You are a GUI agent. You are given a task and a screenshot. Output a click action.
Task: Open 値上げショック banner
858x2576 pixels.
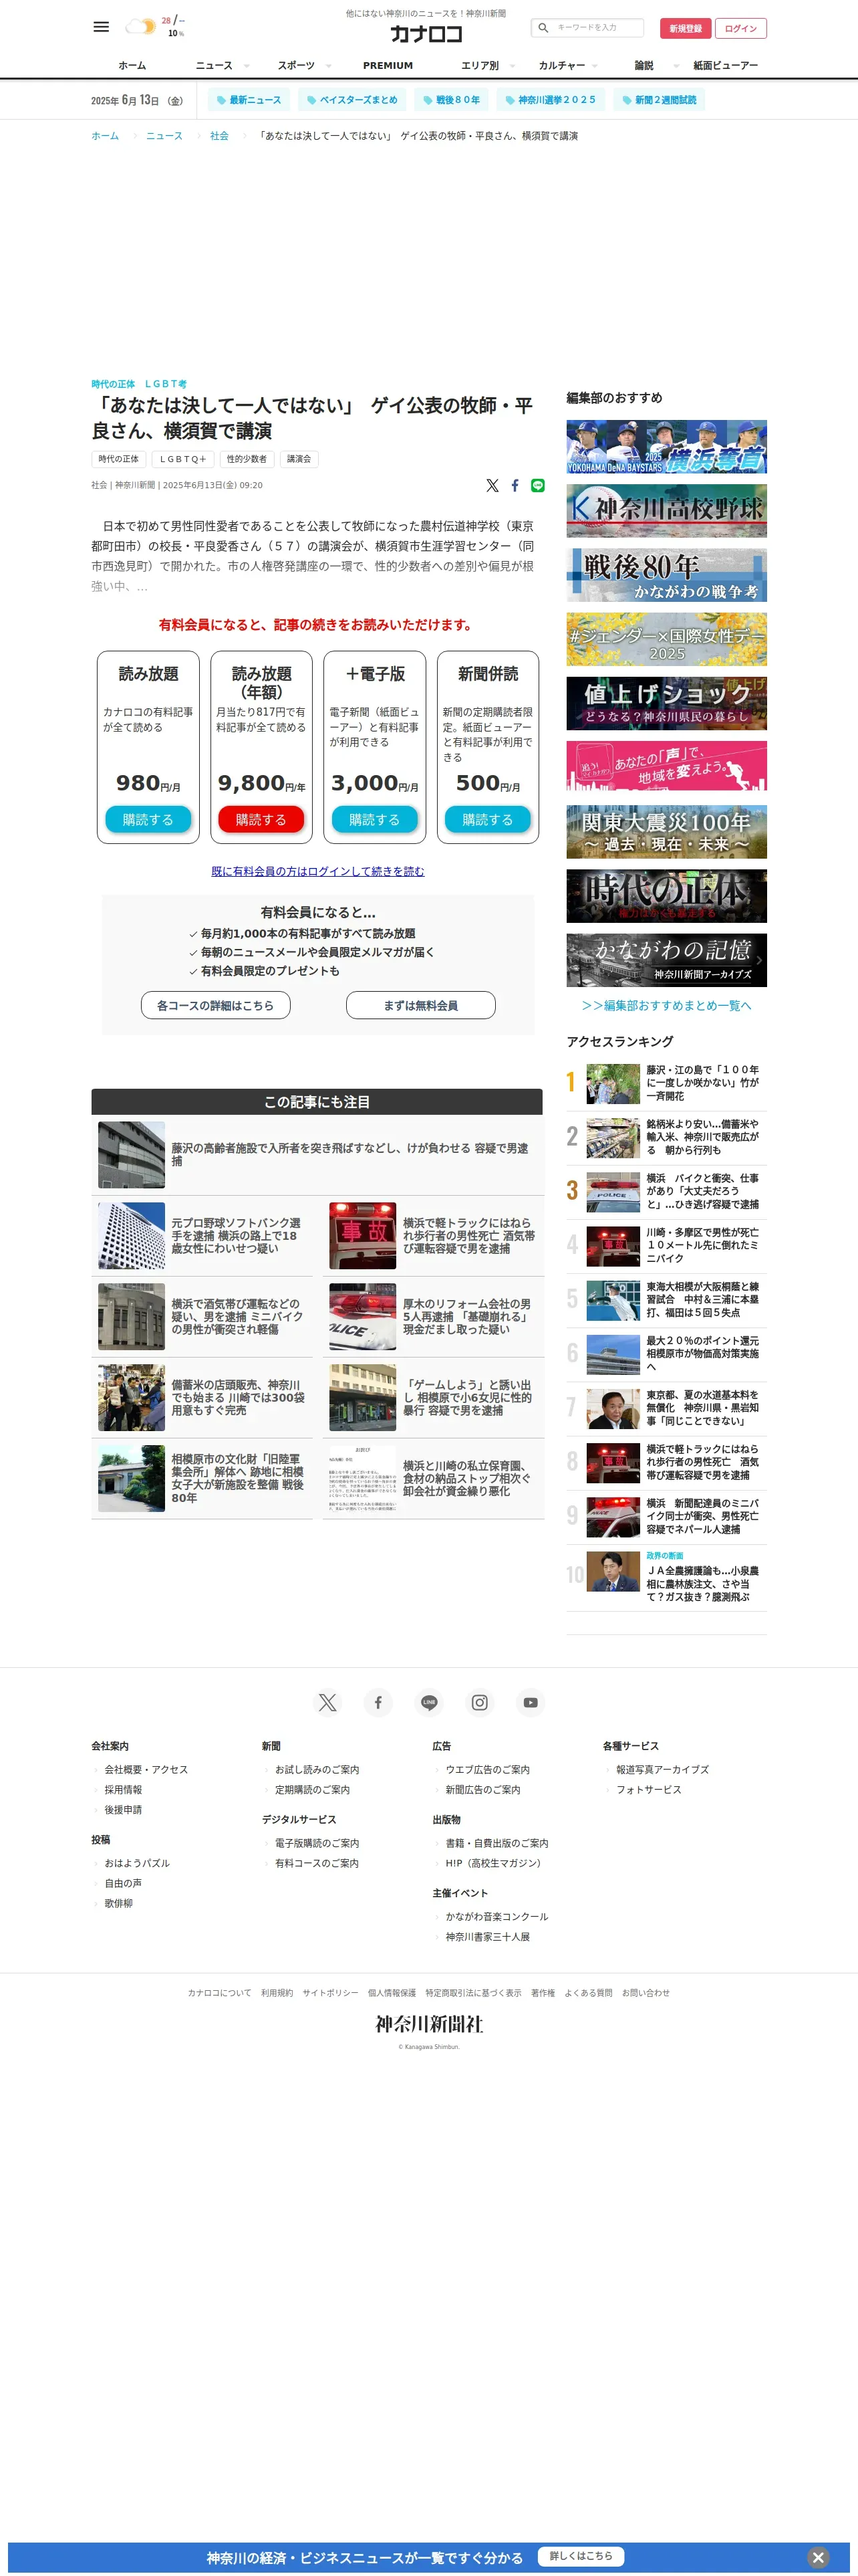pos(666,703)
